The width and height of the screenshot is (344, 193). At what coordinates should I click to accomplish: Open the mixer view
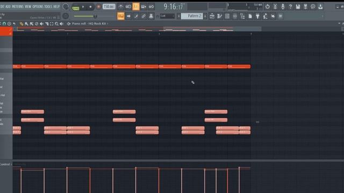point(235,16)
